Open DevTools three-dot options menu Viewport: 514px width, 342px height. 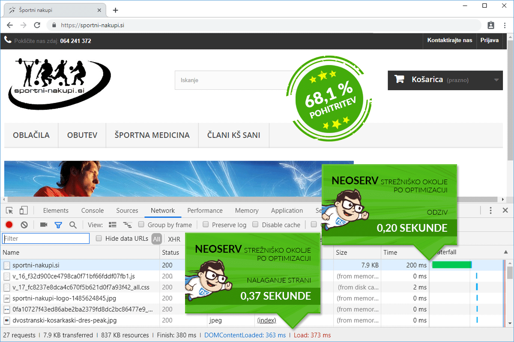pos(491,210)
